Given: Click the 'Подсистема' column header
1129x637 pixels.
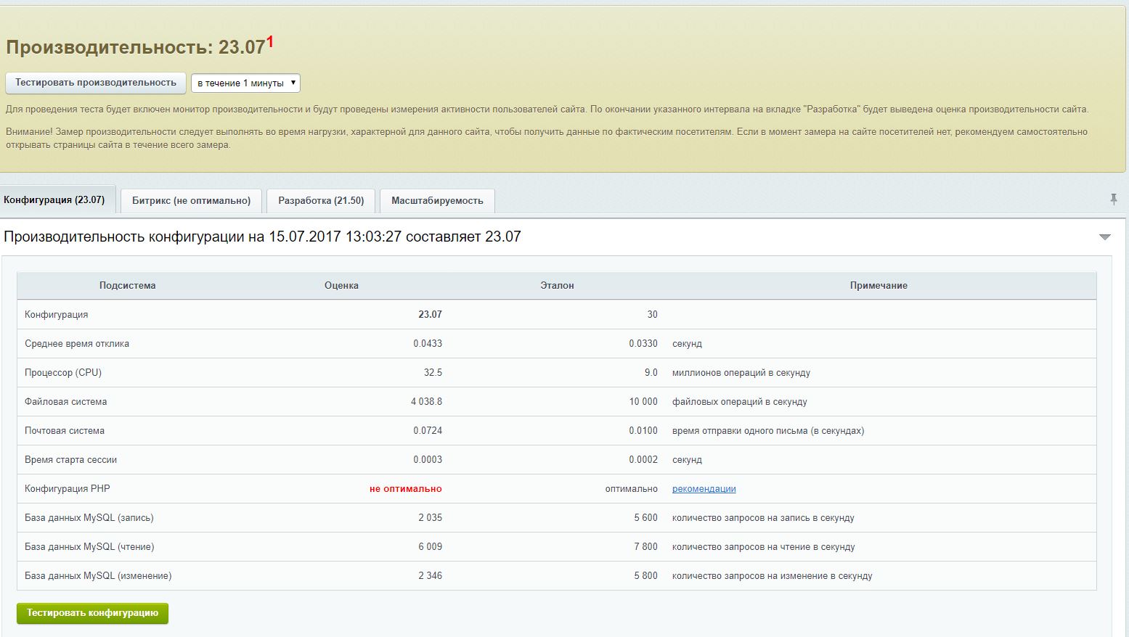Looking at the screenshot, I should (127, 286).
